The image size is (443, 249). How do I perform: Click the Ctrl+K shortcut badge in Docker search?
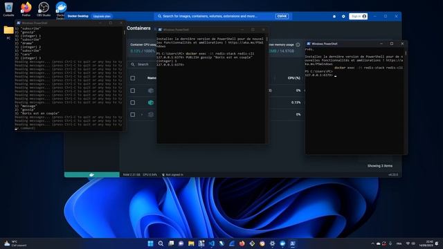pos(282,17)
